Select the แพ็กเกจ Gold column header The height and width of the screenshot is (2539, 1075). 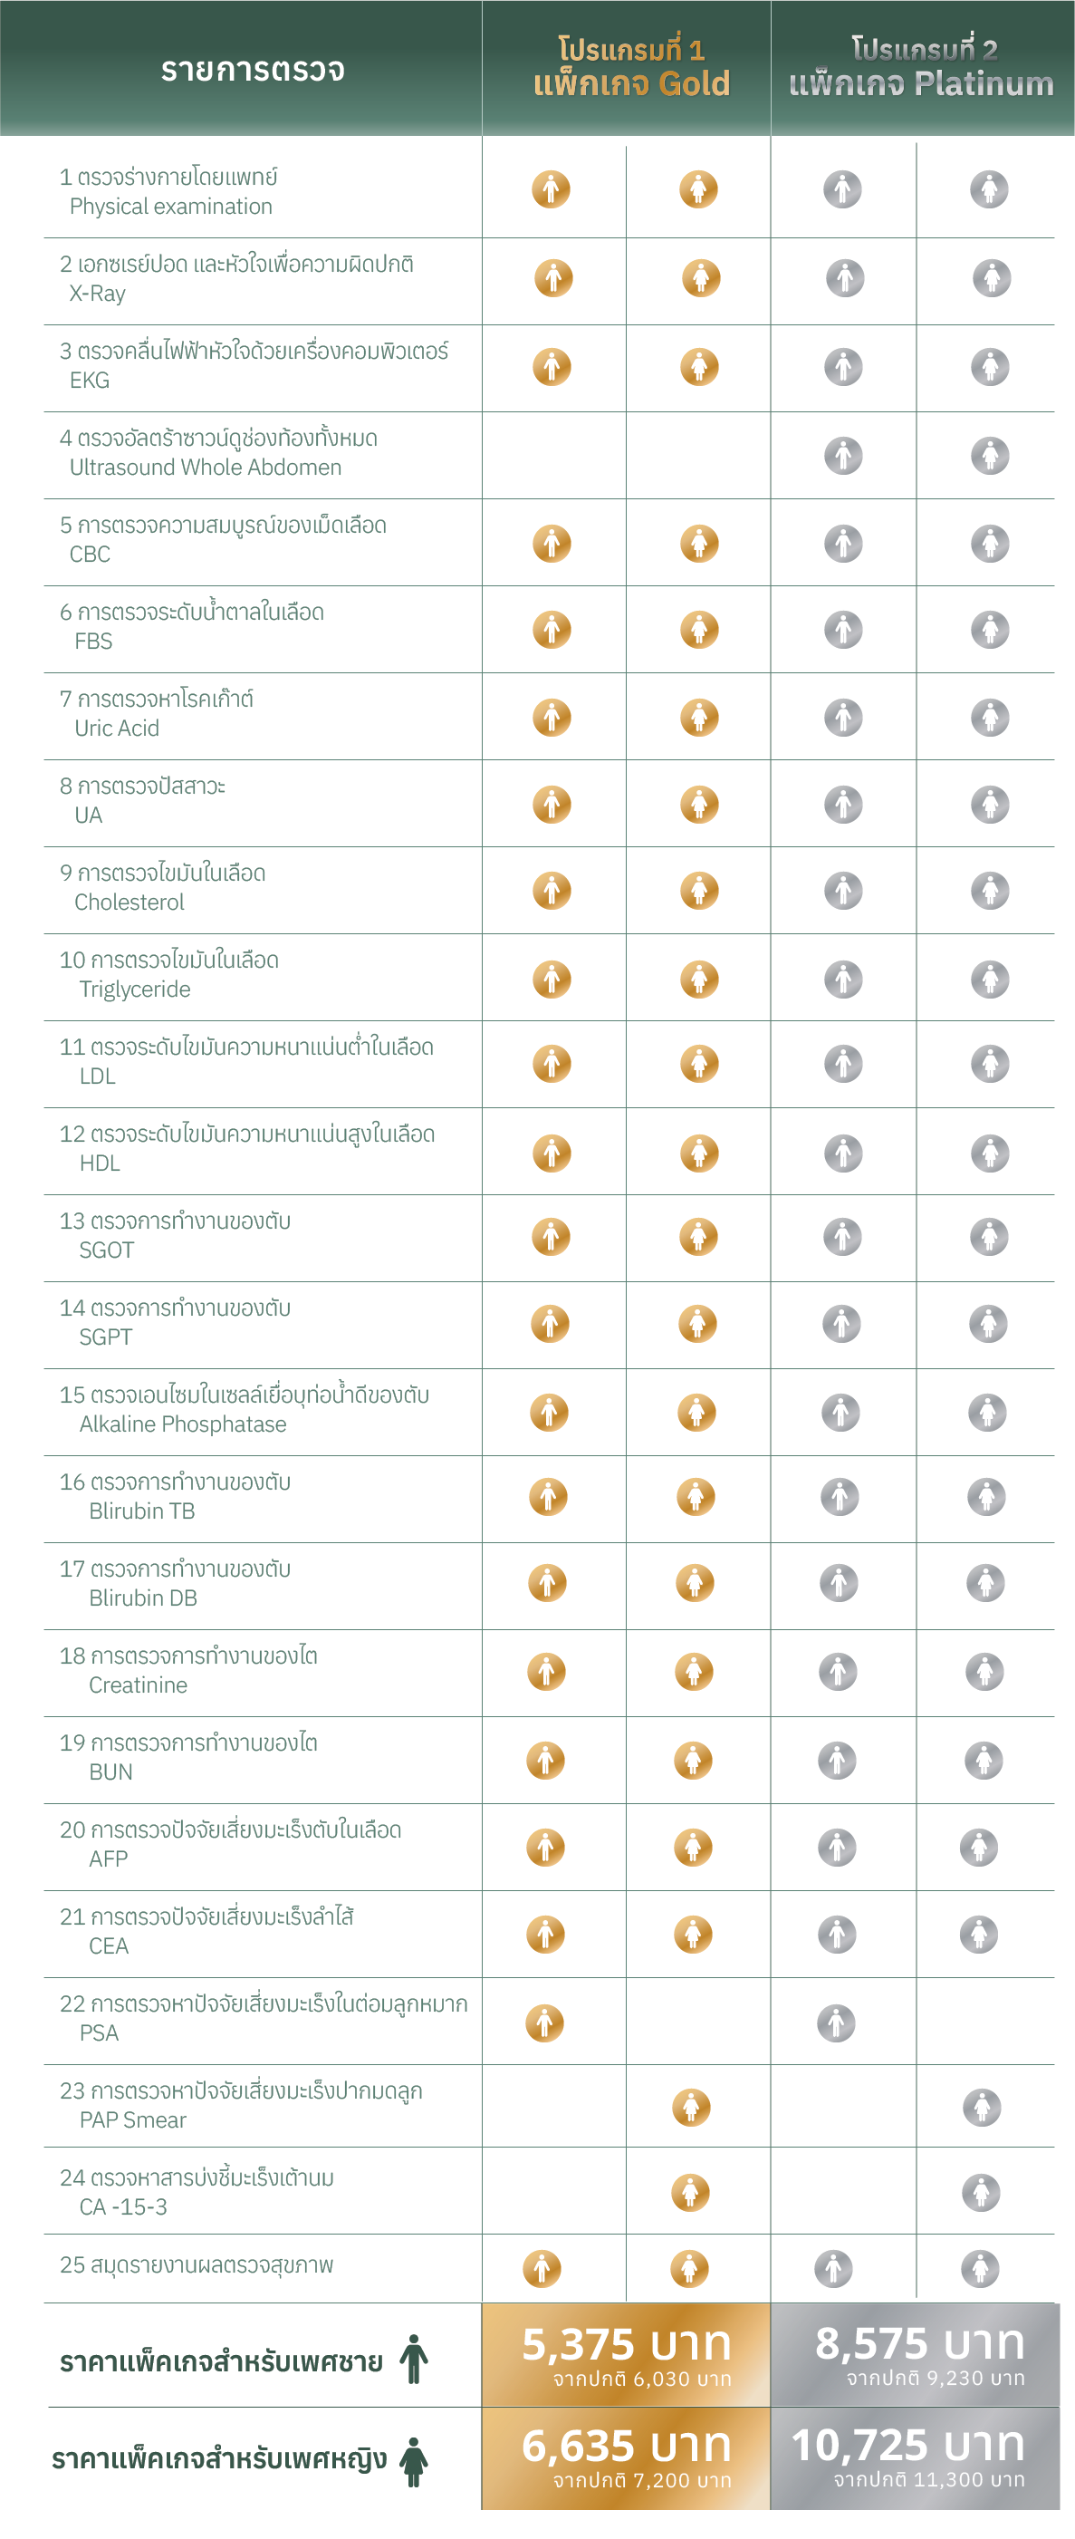tap(630, 69)
